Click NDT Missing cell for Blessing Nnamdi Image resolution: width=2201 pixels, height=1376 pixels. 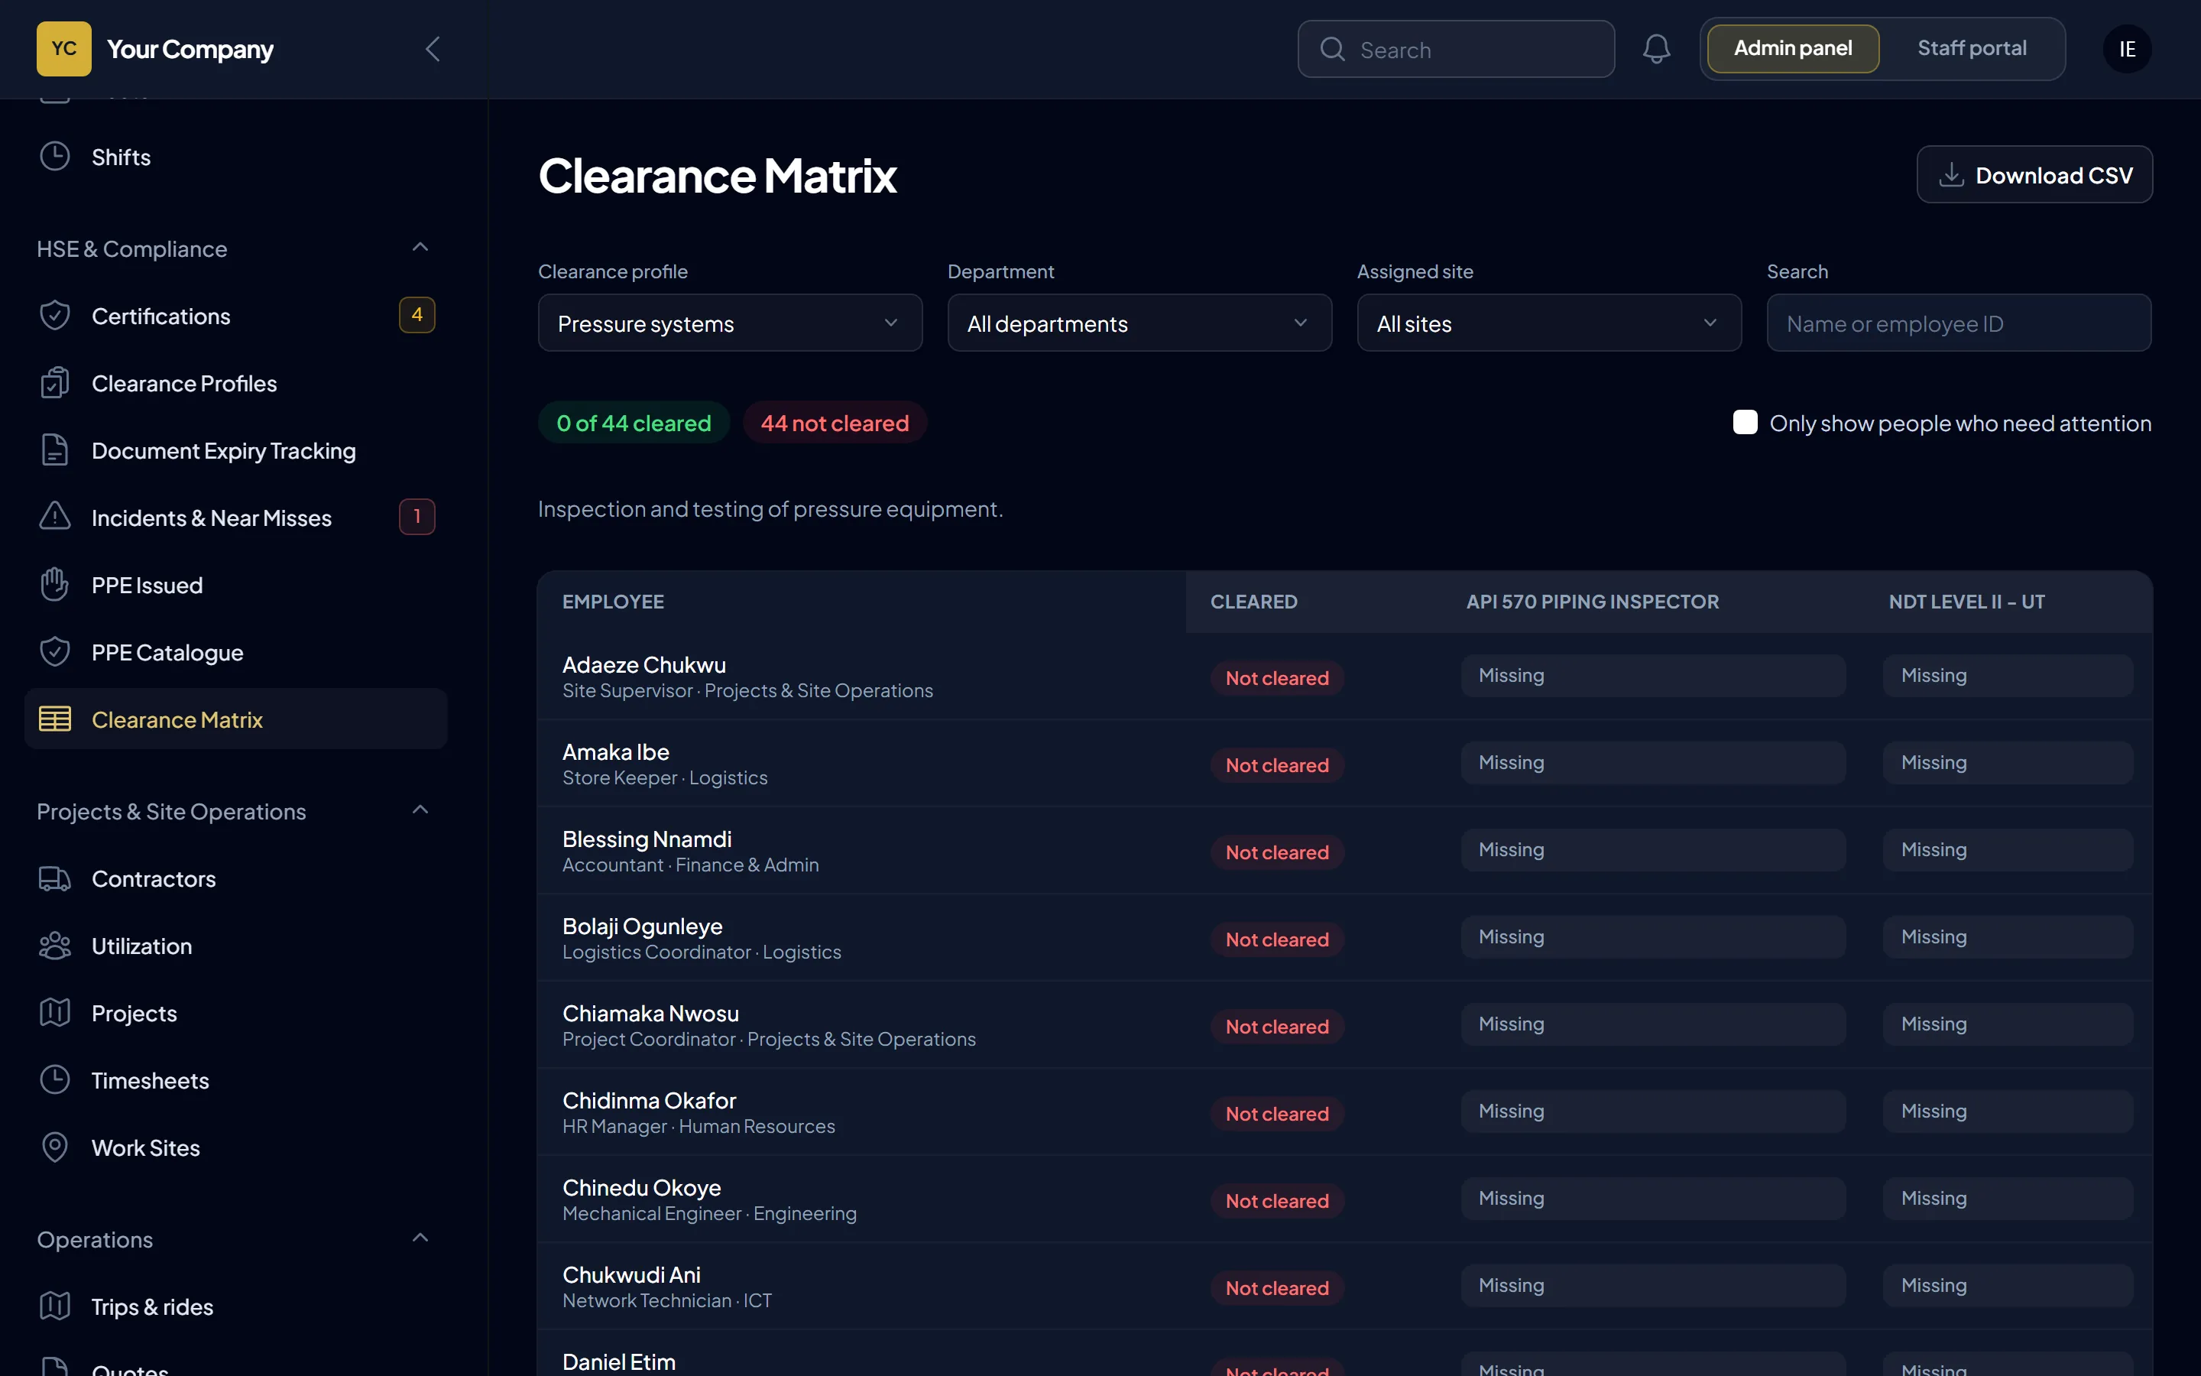(2008, 850)
